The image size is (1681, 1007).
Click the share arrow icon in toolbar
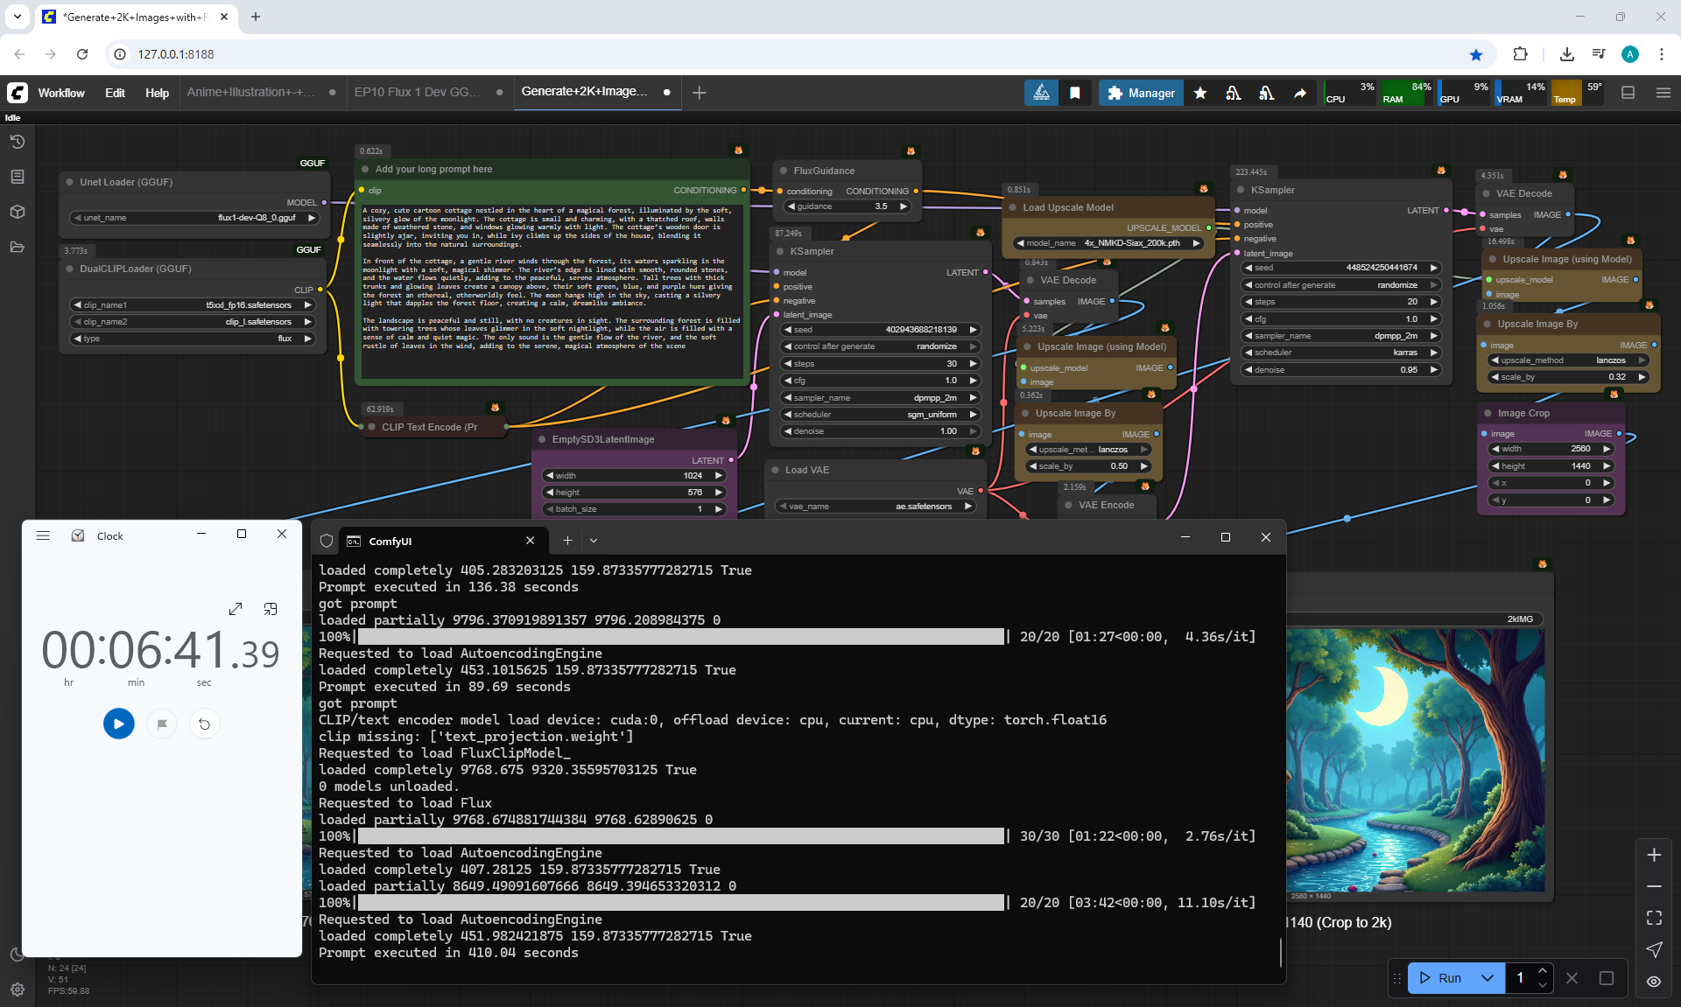(1300, 93)
